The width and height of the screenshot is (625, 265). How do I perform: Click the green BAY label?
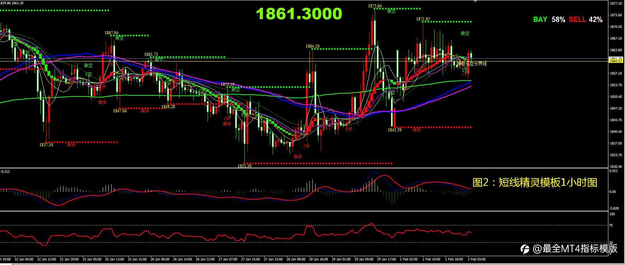540,19
